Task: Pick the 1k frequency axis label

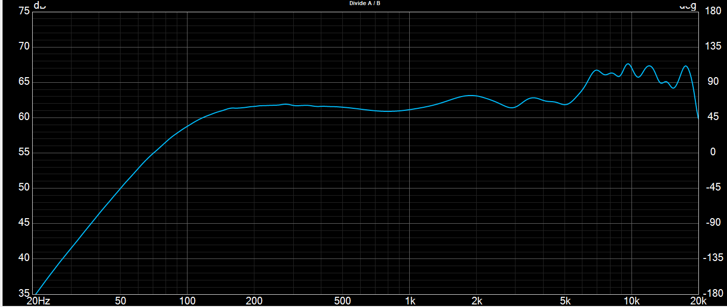Action: (x=410, y=301)
